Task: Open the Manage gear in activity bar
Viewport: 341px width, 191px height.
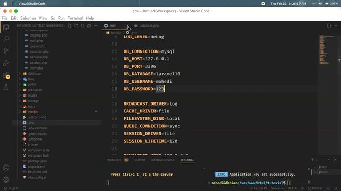Action: coord(6,179)
